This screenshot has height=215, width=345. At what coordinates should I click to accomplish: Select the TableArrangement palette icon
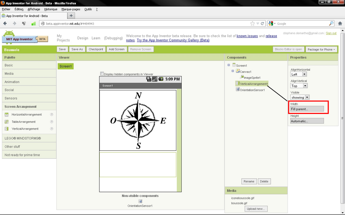pos(7,122)
